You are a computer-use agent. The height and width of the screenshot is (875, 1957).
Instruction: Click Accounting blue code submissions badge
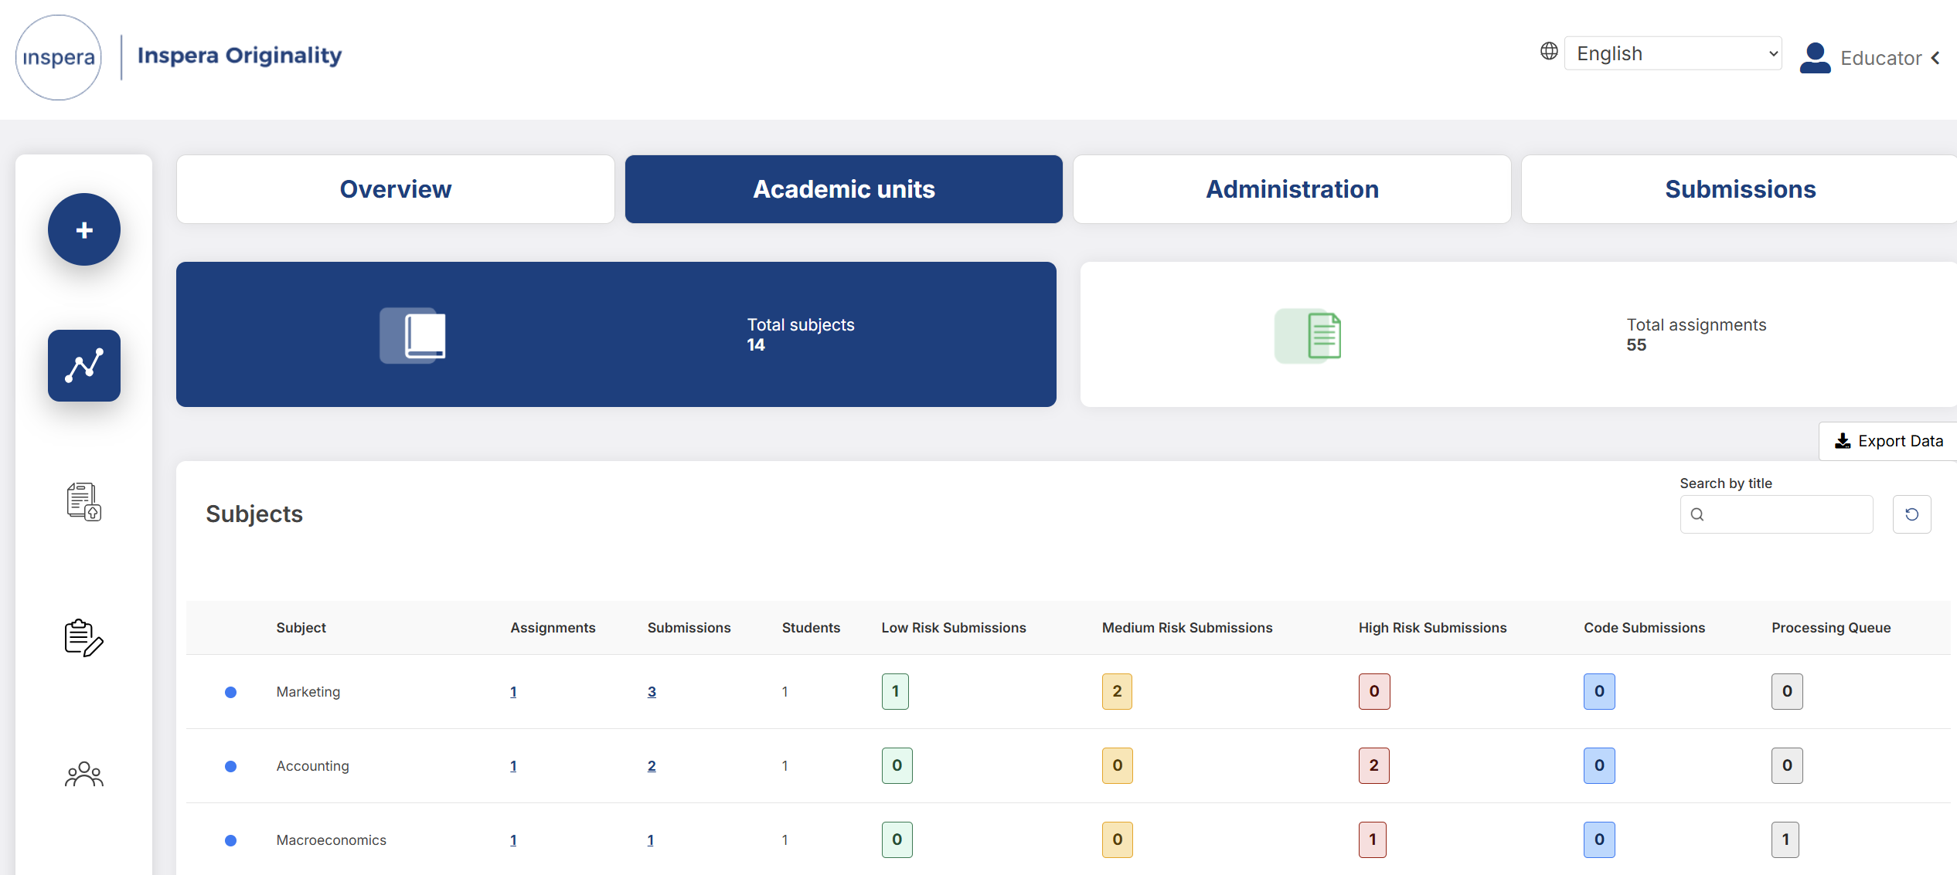[1599, 765]
